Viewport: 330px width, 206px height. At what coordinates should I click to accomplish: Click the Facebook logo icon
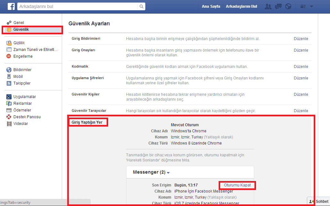point(11,6)
